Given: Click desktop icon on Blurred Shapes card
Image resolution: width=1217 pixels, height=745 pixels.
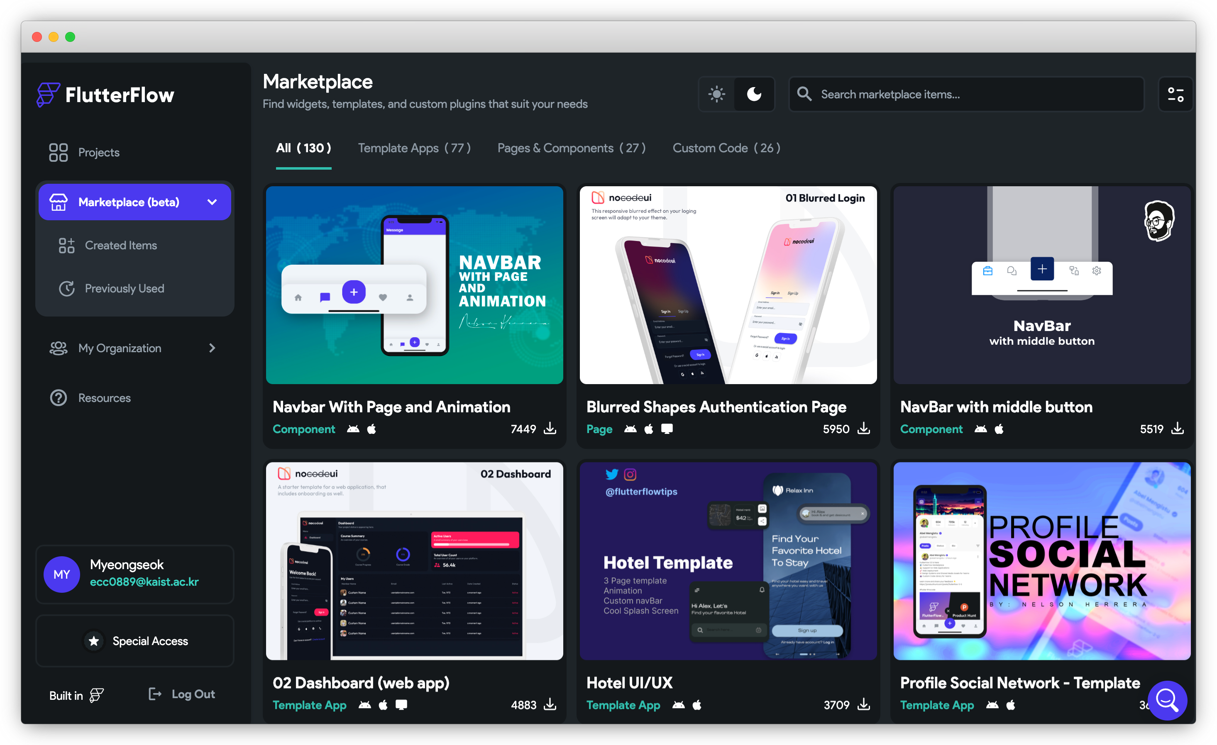Looking at the screenshot, I should (x=667, y=429).
